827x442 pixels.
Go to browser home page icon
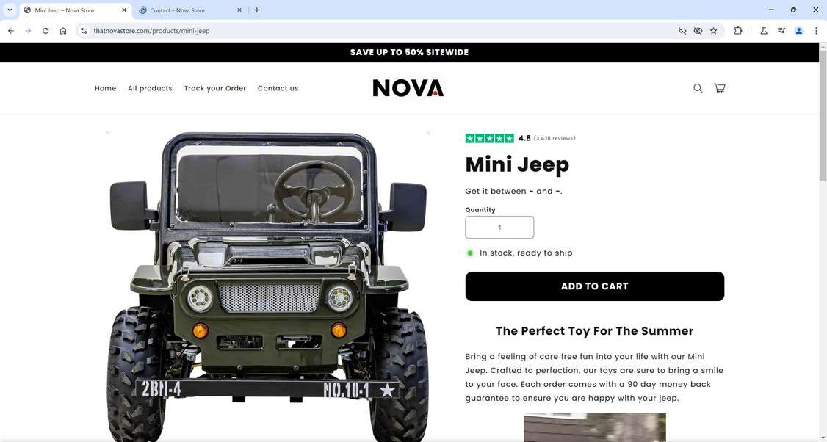[63, 31]
